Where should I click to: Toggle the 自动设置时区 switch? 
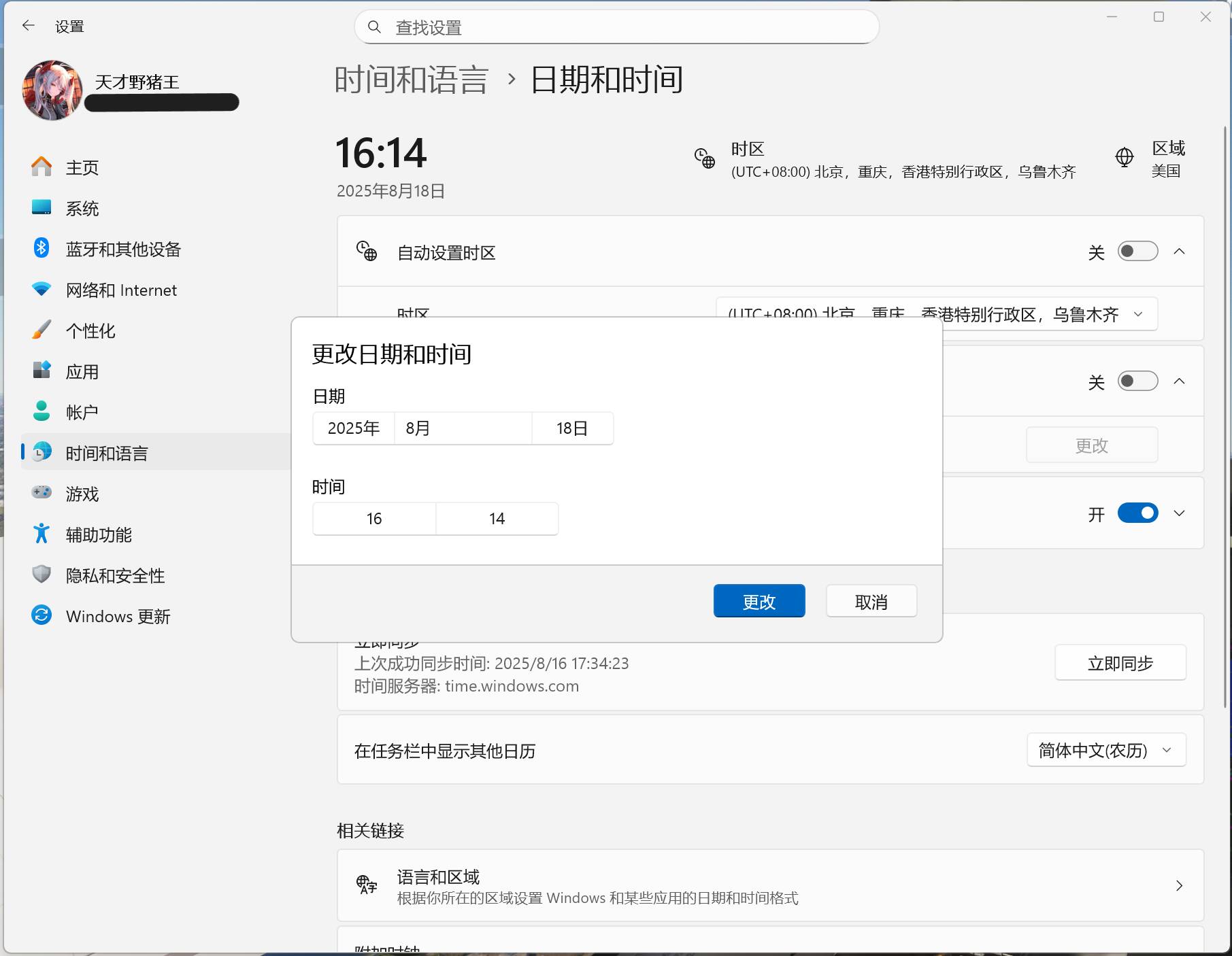[1137, 252]
